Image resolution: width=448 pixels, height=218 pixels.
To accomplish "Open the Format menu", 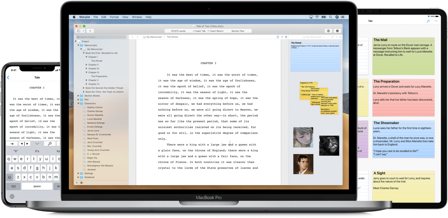I will point(114,17).
